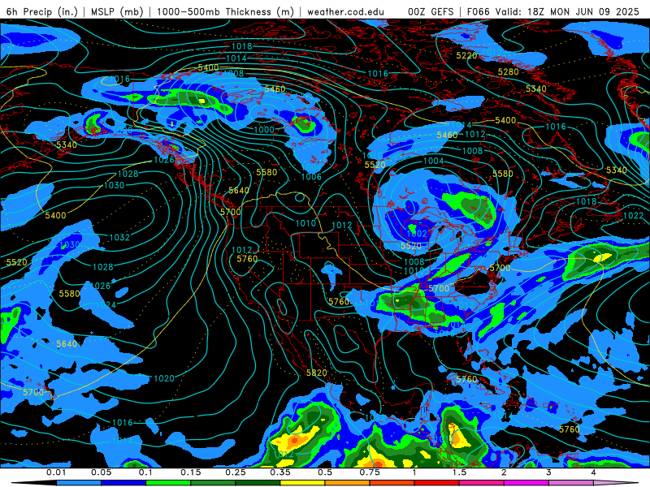Click the light blue 0.01 color bar swatch
The width and height of the screenshot is (650, 487).
pyautogui.click(x=79, y=483)
